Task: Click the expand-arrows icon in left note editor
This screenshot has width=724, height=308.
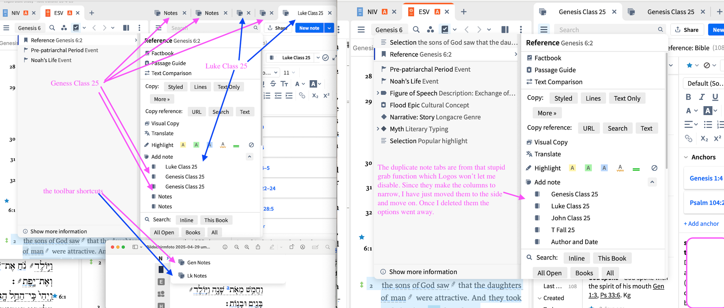Action: 335,58
